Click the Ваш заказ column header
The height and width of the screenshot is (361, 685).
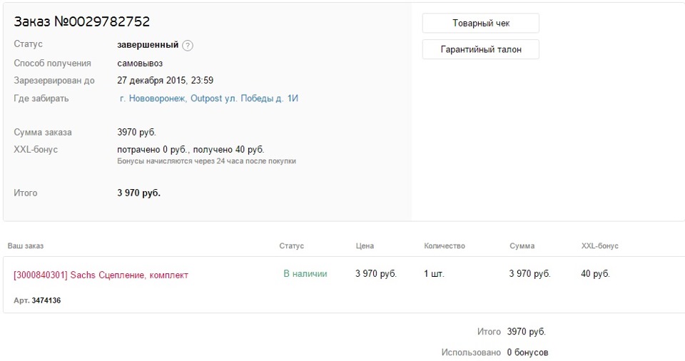26,246
